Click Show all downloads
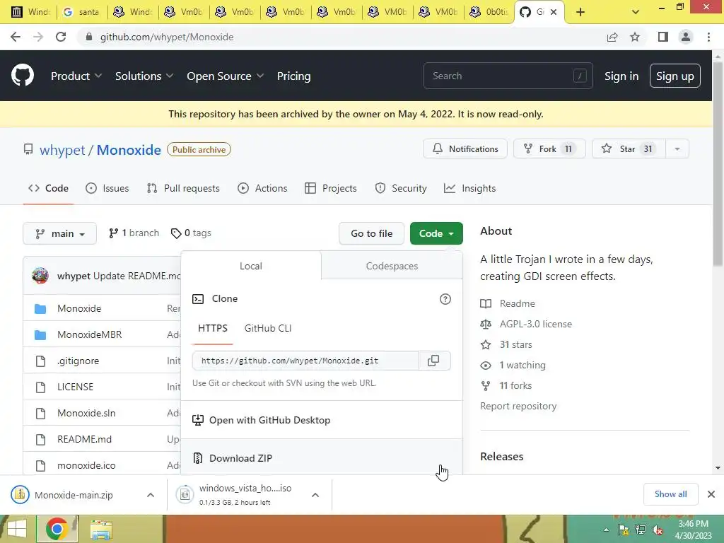724x543 pixels. tap(670, 494)
